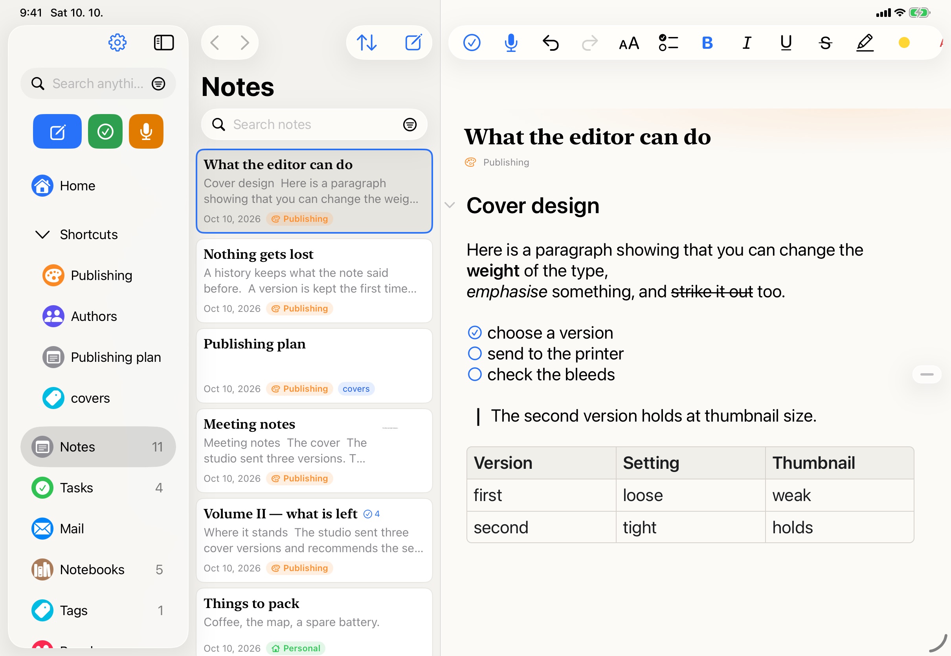Open the Authors shortcut
The height and width of the screenshot is (656, 951).
(98, 317)
